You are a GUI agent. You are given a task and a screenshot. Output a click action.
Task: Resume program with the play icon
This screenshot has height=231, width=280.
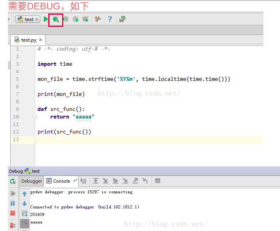13,193
